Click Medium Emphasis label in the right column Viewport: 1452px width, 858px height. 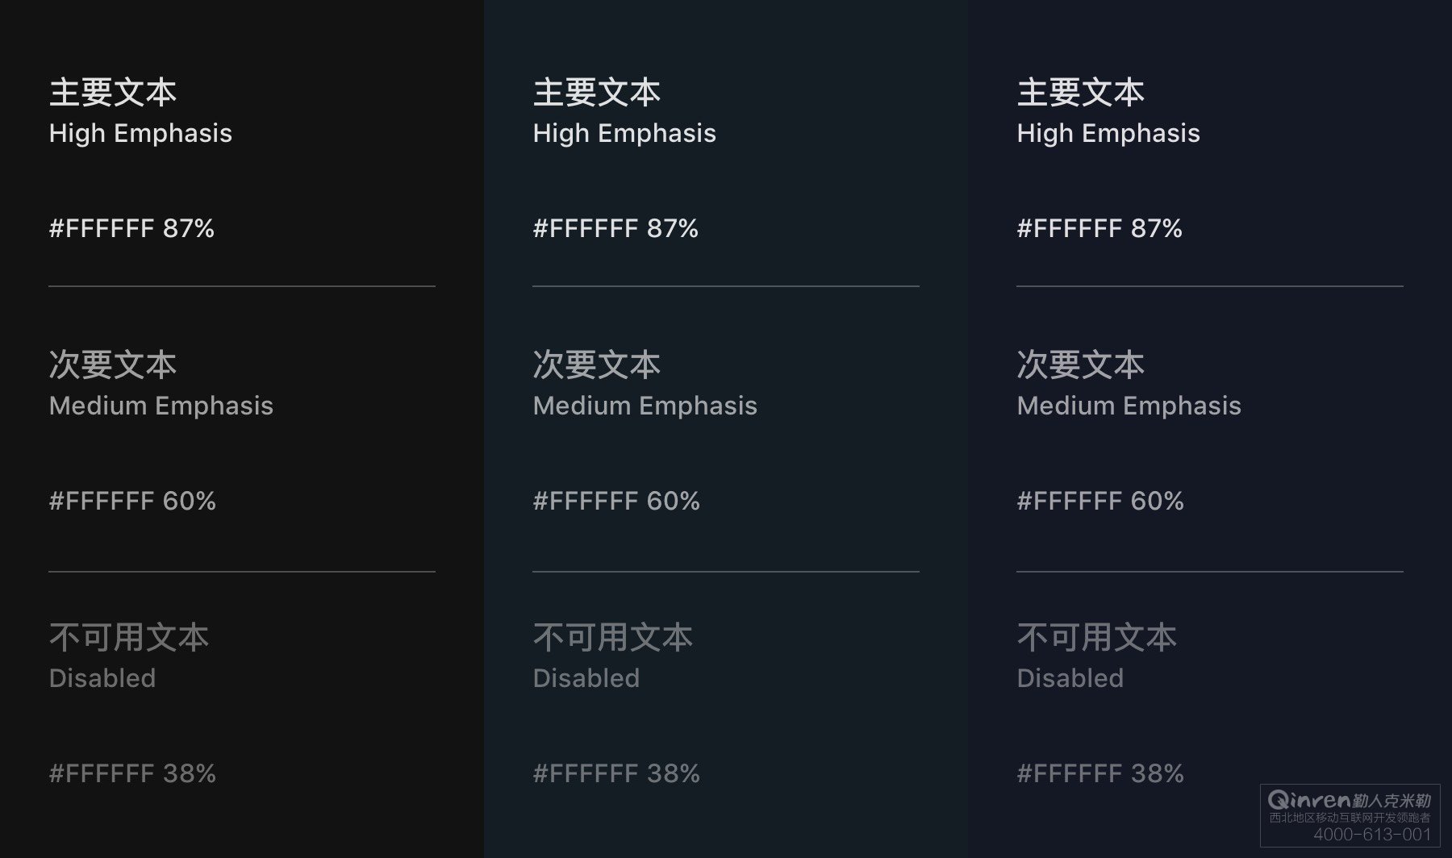(1129, 406)
